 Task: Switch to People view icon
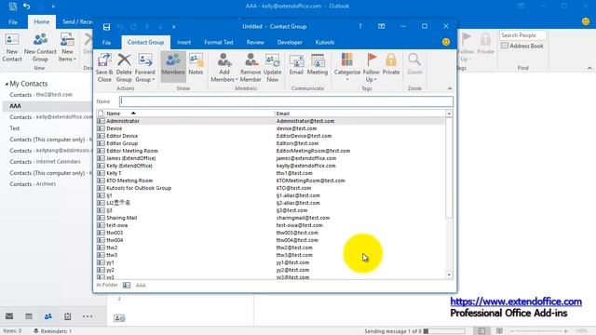point(47,316)
